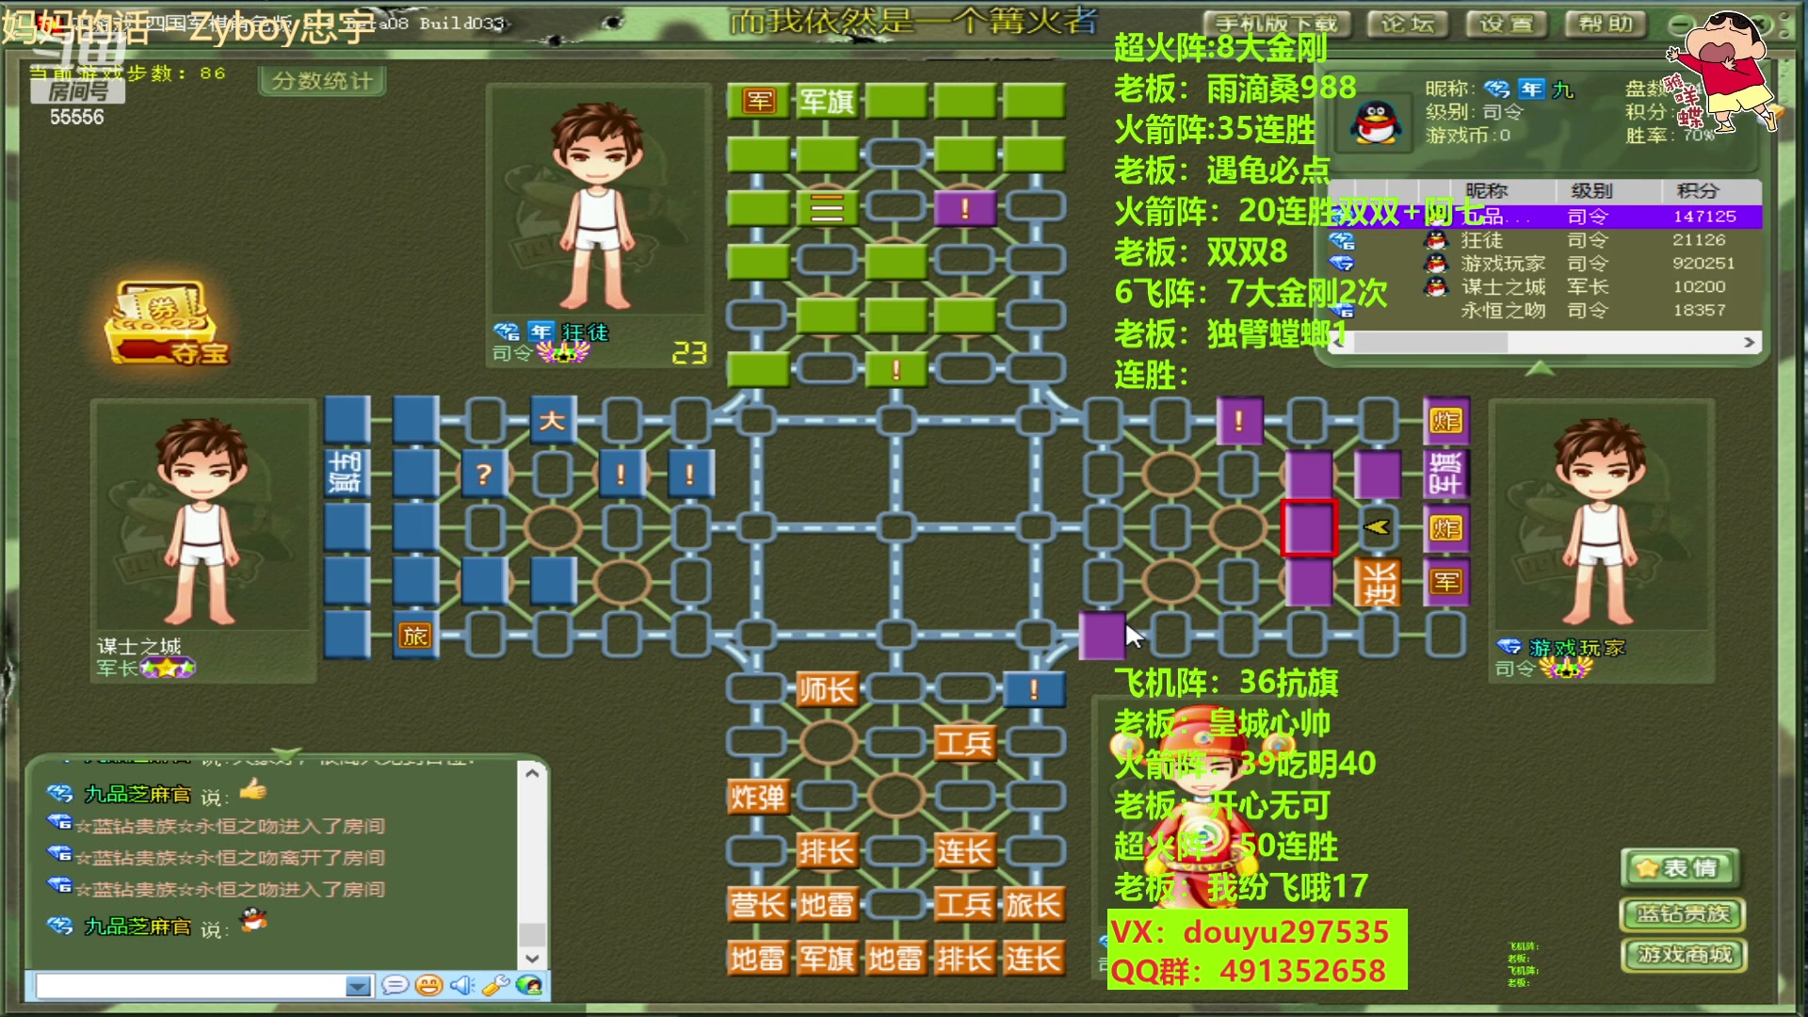Open 手机版下载 mobile download
Viewport: 1808px width, 1017px height.
[x=1277, y=24]
